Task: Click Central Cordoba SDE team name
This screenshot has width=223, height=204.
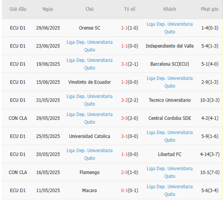Action: pyautogui.click(x=169, y=118)
